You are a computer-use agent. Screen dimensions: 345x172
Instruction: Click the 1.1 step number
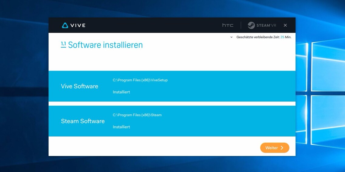[x=63, y=45]
